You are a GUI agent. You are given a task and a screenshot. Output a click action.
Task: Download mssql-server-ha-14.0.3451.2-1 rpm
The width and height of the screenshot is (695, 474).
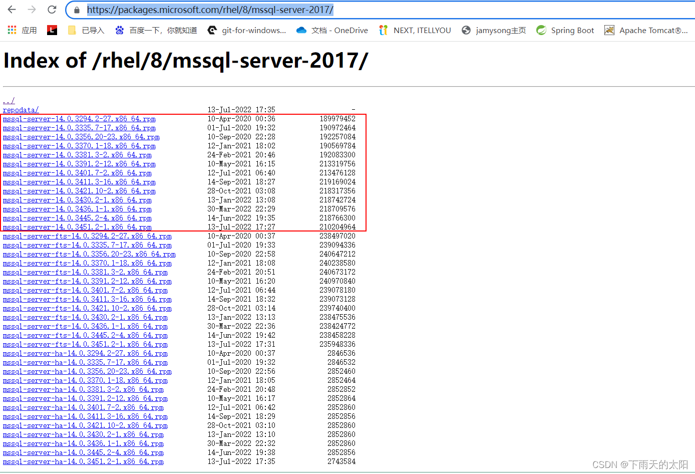click(x=83, y=461)
